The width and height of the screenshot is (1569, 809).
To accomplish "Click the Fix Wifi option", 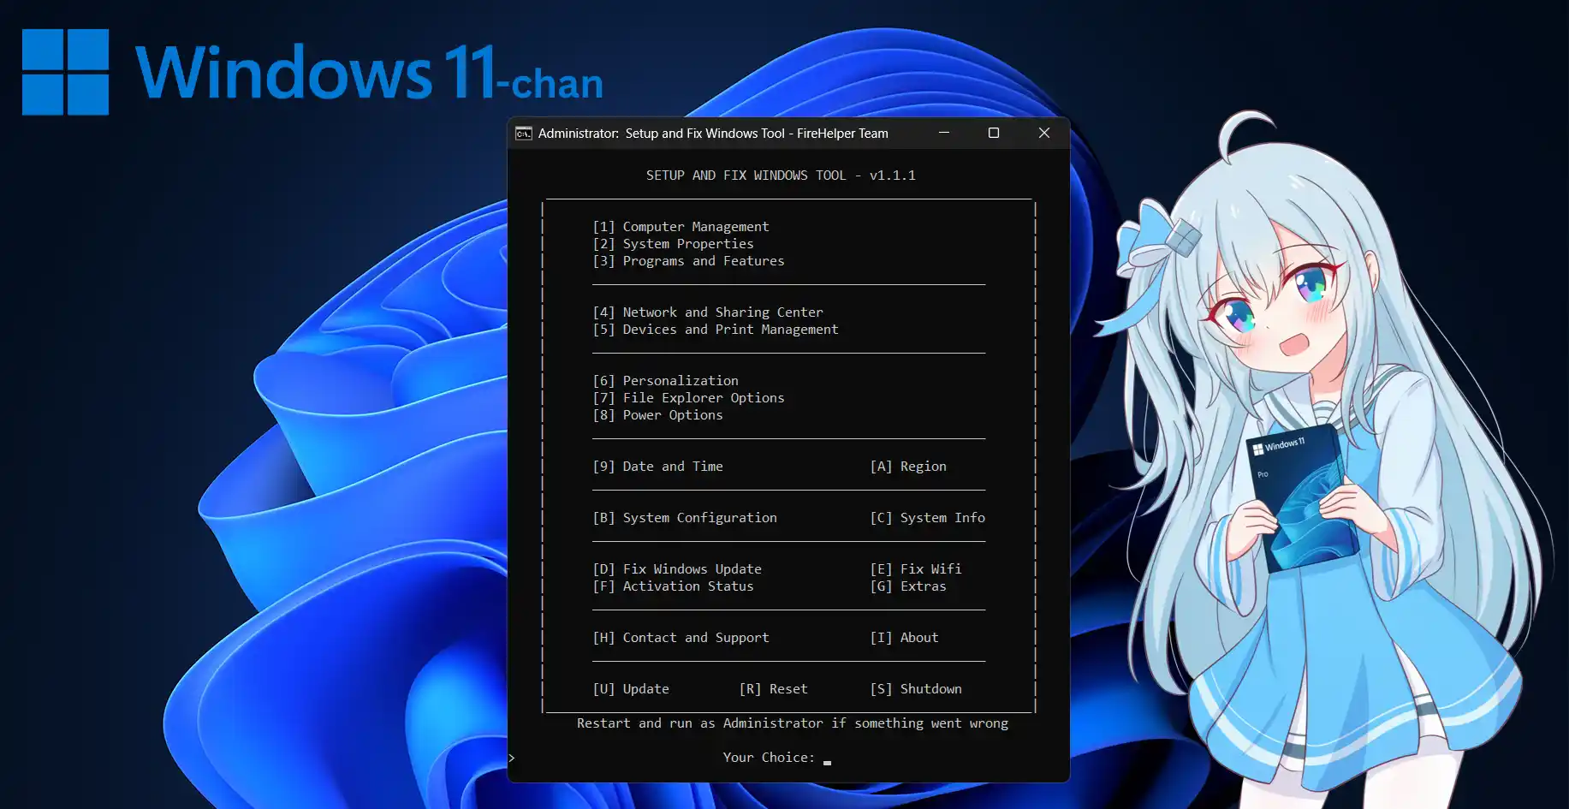I will click(x=915, y=569).
